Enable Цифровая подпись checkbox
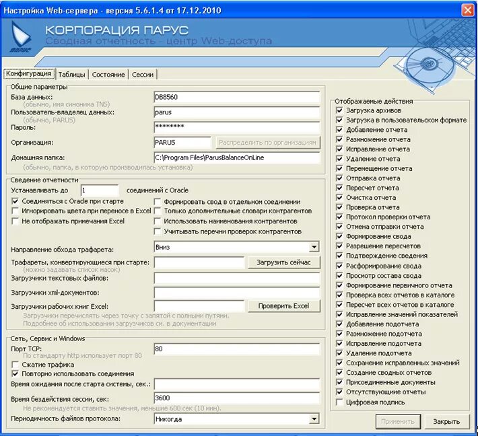The height and width of the screenshot is (436, 478). pyautogui.click(x=339, y=402)
